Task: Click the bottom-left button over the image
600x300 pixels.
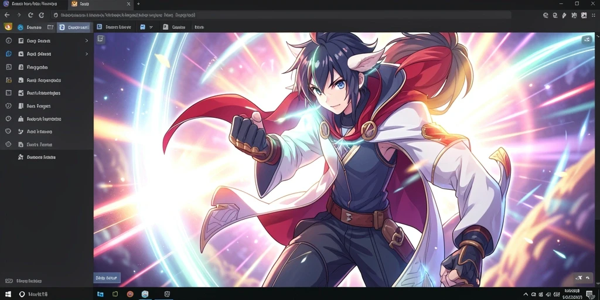Action: tap(107, 278)
